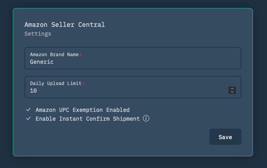This screenshot has width=267, height=168.
Task: Decrease Daily Upload Limit with down arrow
Action: point(232,92)
